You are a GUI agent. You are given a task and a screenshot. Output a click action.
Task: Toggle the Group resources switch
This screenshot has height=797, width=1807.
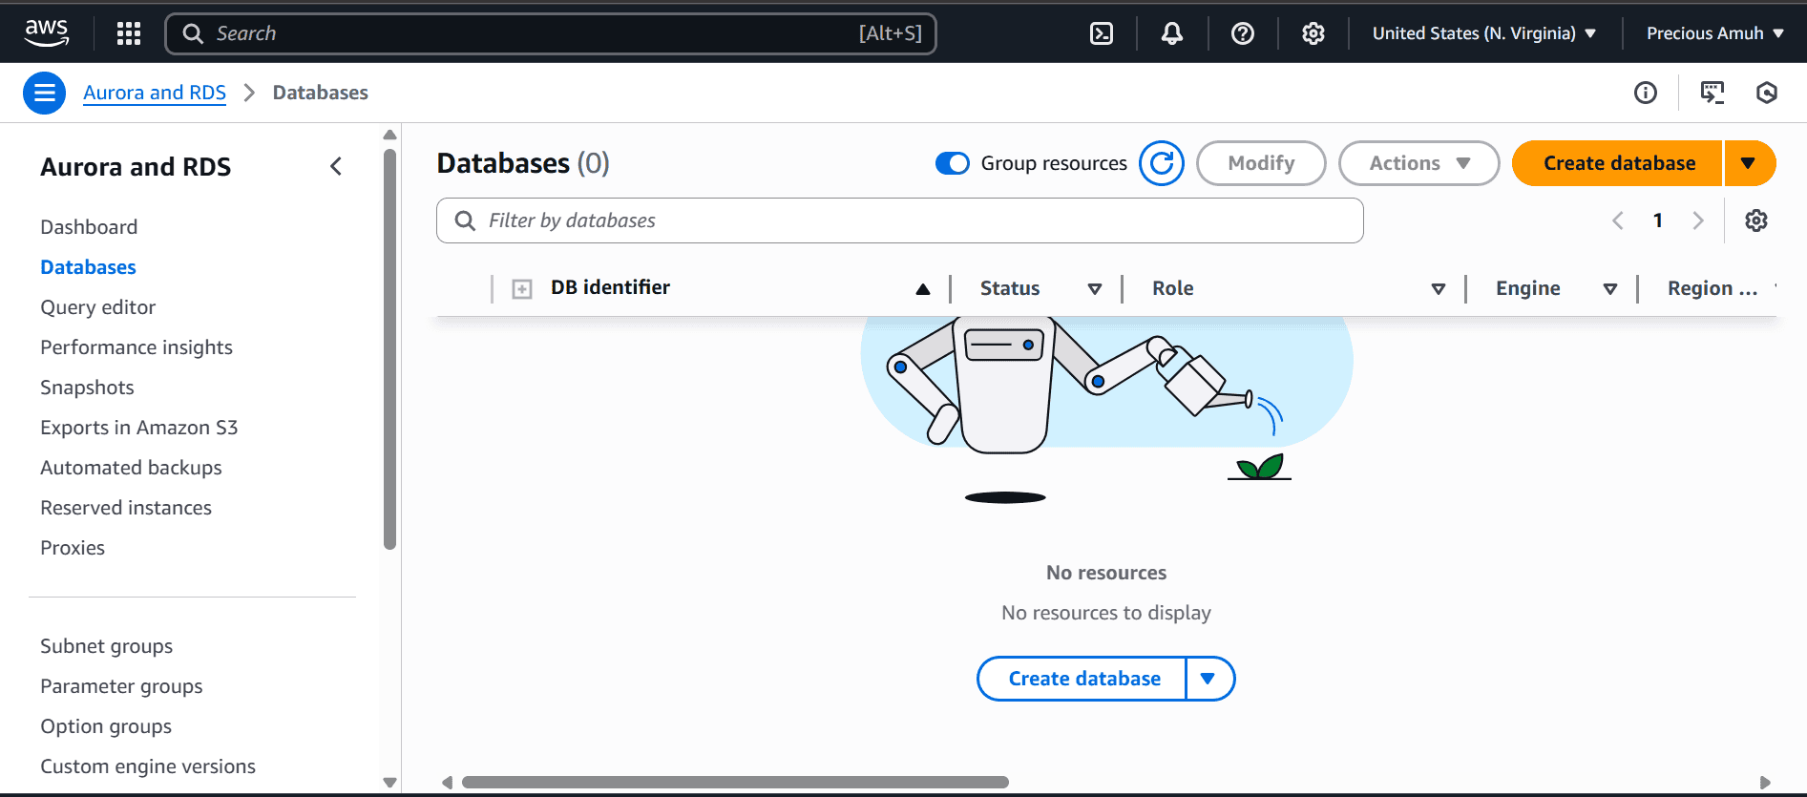coord(953,163)
